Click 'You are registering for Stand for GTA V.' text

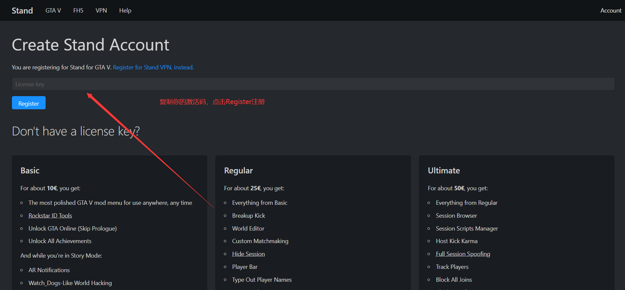[x=61, y=67]
